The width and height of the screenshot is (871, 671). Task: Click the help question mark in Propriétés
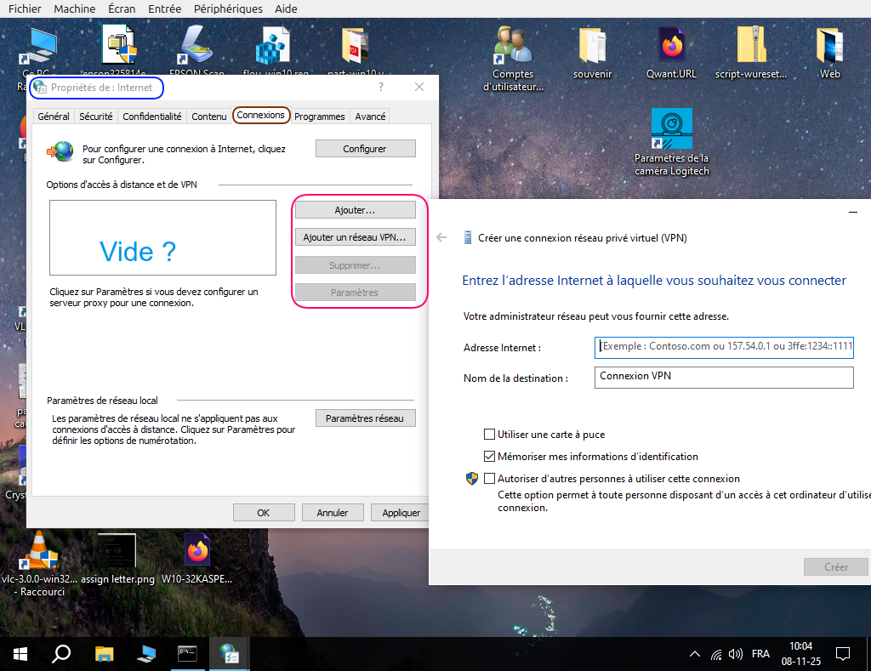[x=381, y=87]
